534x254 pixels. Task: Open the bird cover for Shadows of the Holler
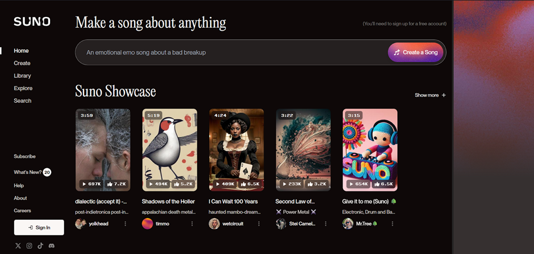click(170, 150)
